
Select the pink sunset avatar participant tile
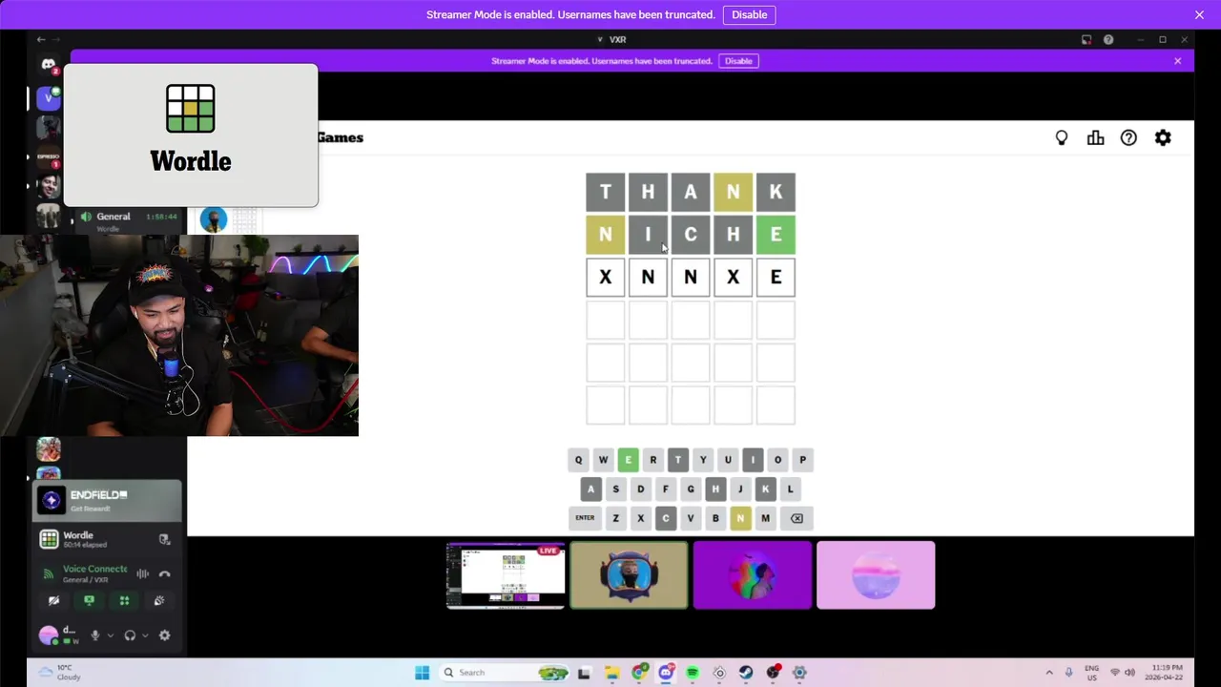(876, 575)
